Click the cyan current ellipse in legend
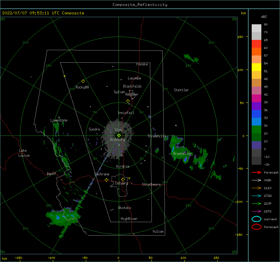 click(x=256, y=219)
